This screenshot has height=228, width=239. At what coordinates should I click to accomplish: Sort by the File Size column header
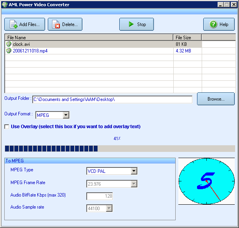click(x=187, y=37)
